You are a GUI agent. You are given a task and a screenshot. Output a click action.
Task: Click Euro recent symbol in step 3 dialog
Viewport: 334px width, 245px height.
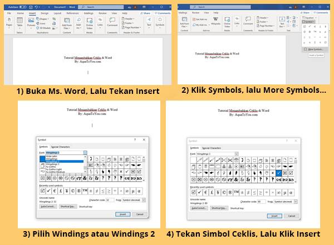[x=55, y=191]
